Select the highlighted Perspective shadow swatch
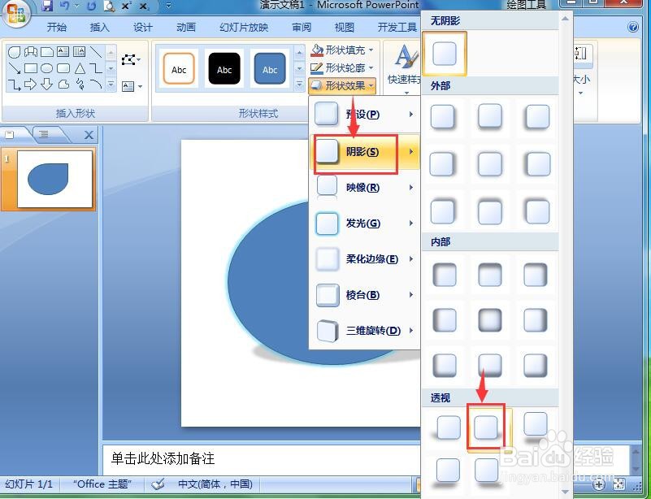Viewport: 651px width, 499px height. pos(486,425)
